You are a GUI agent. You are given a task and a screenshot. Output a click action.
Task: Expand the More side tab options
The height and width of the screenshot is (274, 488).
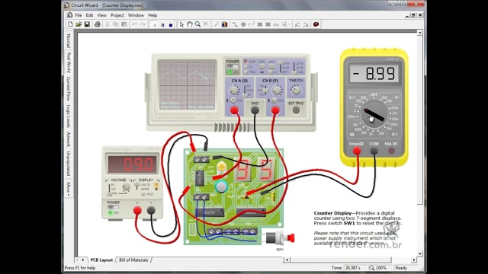69,189
